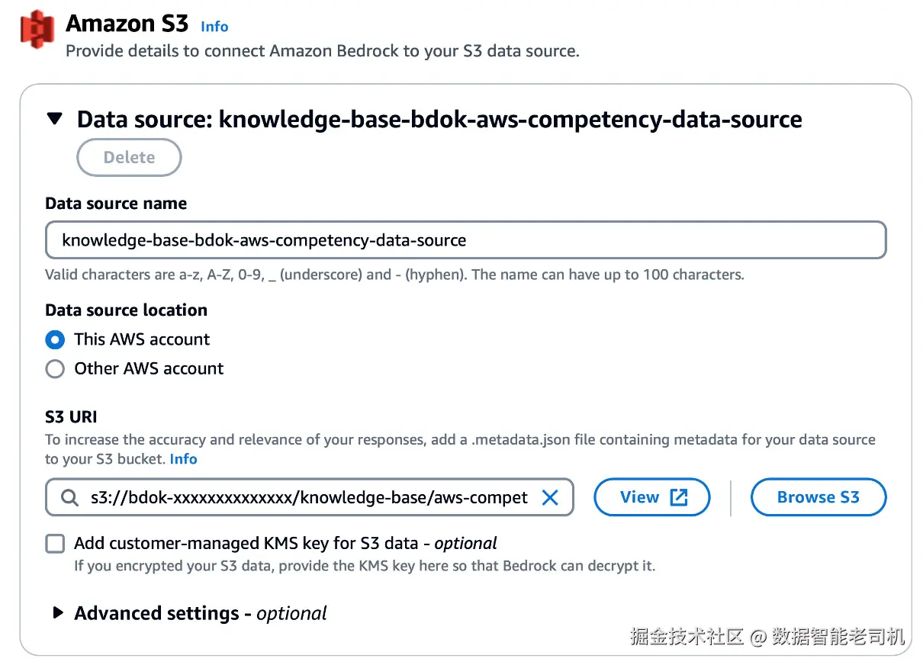
Task: Click the Delete button
Action: (x=129, y=158)
